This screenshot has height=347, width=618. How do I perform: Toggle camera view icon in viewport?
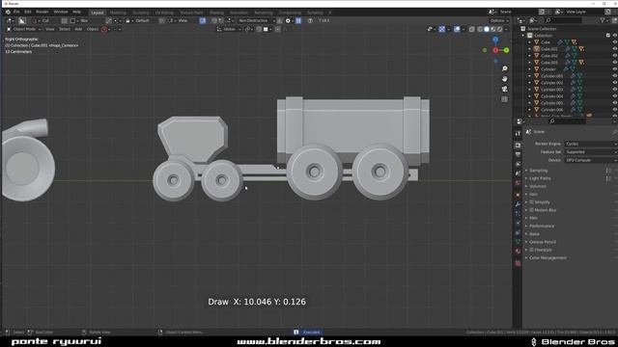[504, 89]
